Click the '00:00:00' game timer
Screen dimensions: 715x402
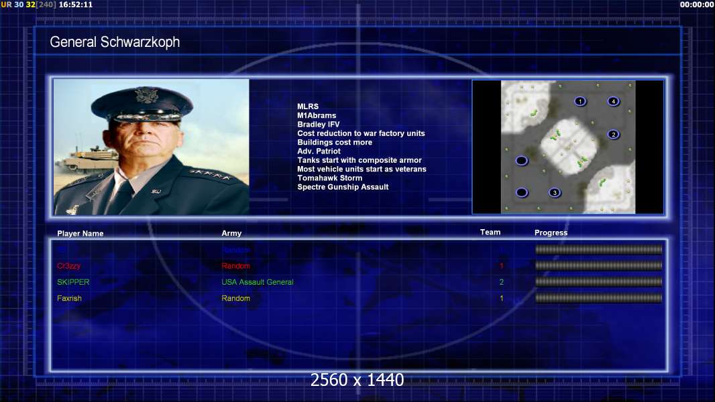click(697, 5)
